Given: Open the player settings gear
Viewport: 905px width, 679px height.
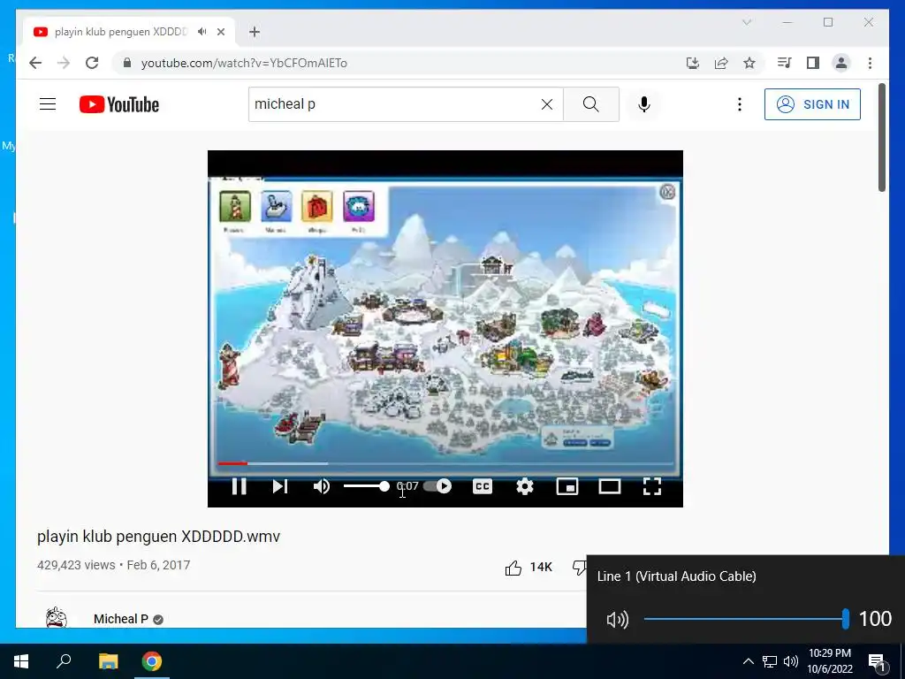Looking at the screenshot, I should (x=525, y=487).
